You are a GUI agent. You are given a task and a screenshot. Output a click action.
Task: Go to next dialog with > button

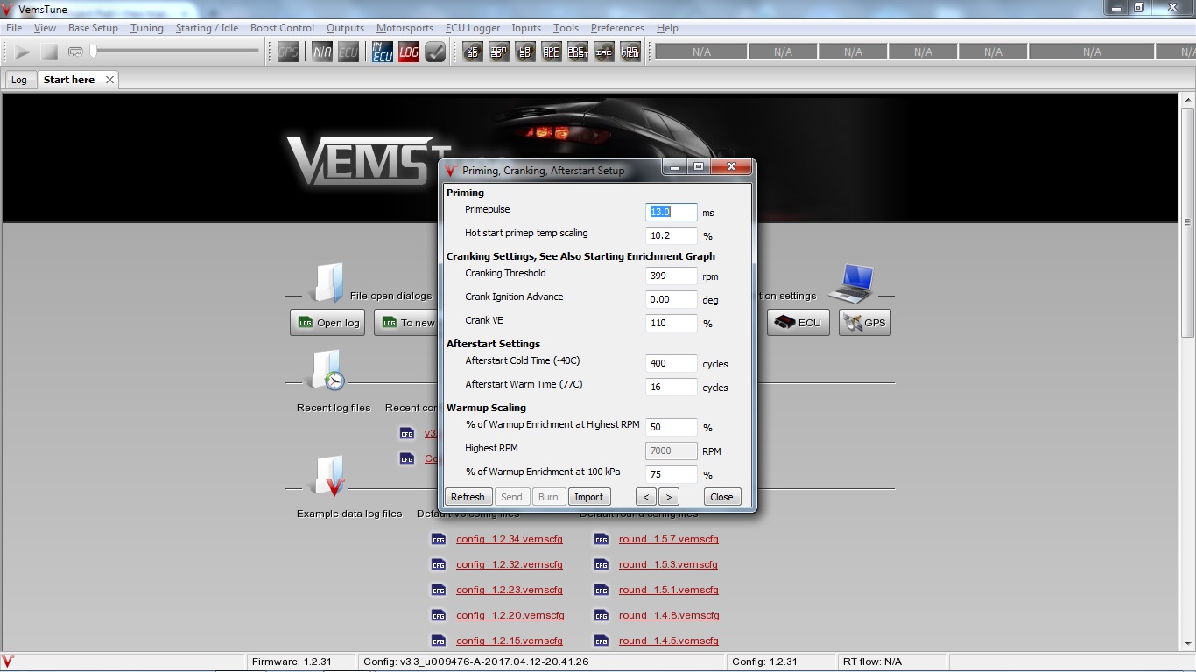(x=669, y=497)
